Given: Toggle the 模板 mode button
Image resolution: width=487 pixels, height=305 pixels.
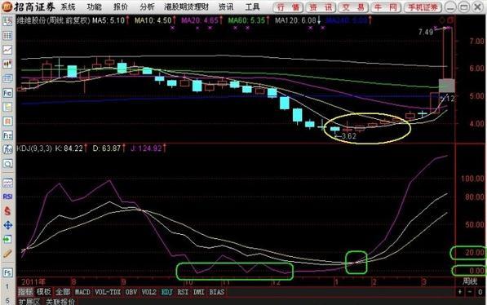Looking at the screenshot, I should point(44,292).
